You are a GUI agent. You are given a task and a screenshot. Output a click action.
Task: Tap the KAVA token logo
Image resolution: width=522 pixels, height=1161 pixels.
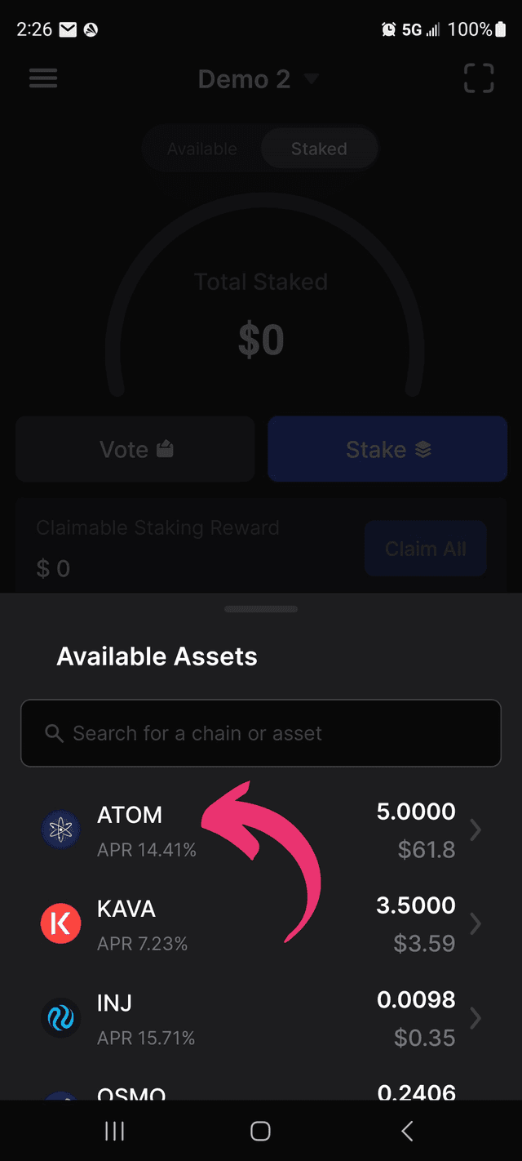click(60, 923)
